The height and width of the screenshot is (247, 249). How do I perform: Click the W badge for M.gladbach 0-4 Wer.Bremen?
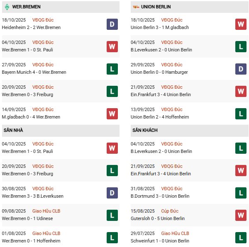[x=112, y=114]
